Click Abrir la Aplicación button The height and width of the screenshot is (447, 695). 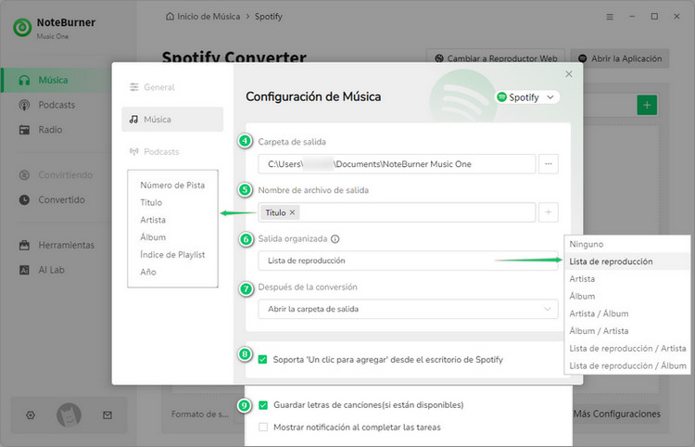[620, 58]
